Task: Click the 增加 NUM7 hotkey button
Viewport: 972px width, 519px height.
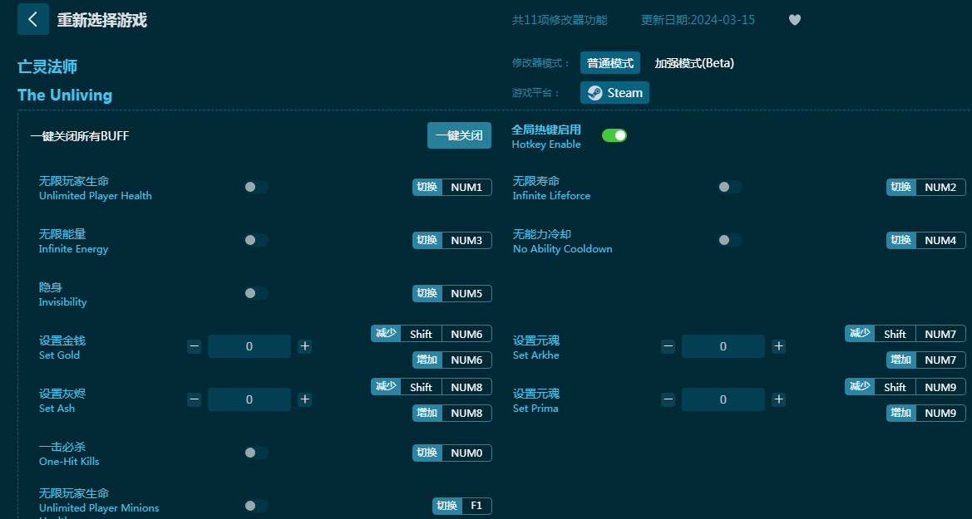Action: click(x=926, y=360)
